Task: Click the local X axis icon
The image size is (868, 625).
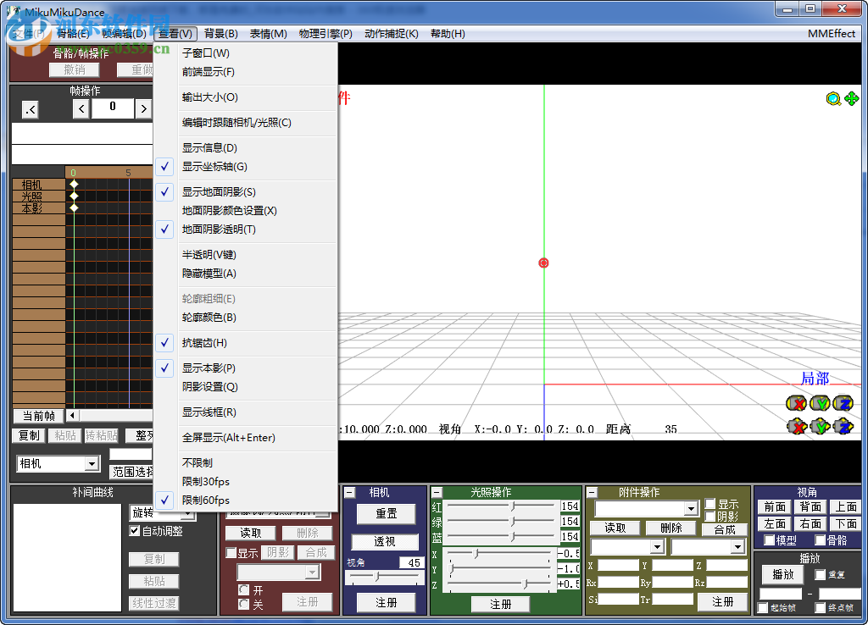Action: 797,404
